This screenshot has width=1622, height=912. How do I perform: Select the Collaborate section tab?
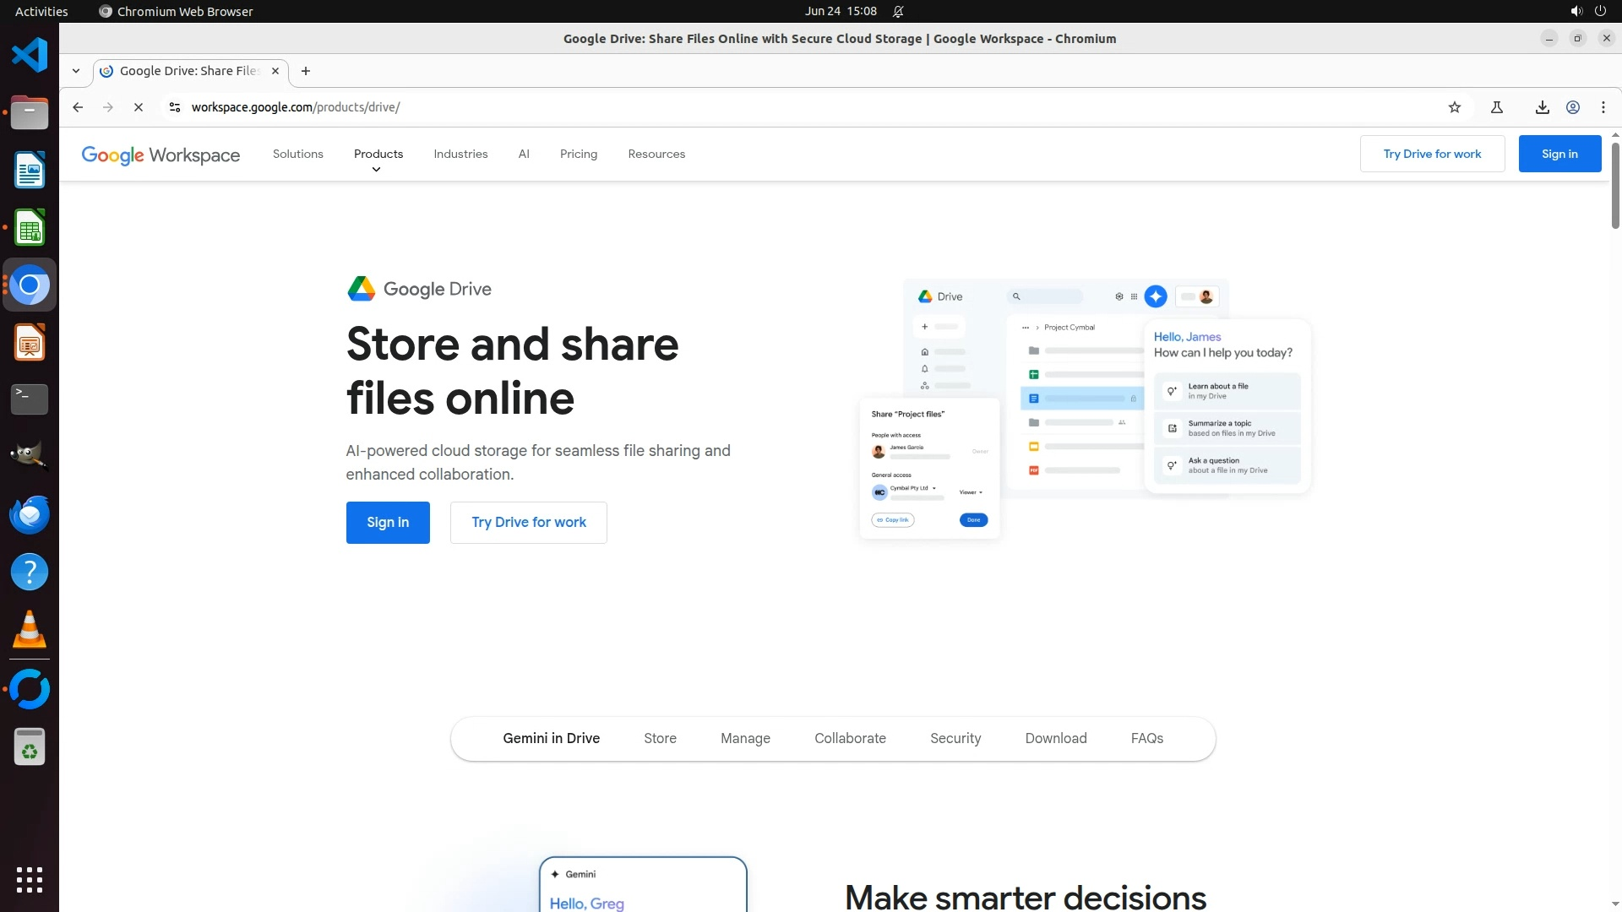(849, 739)
